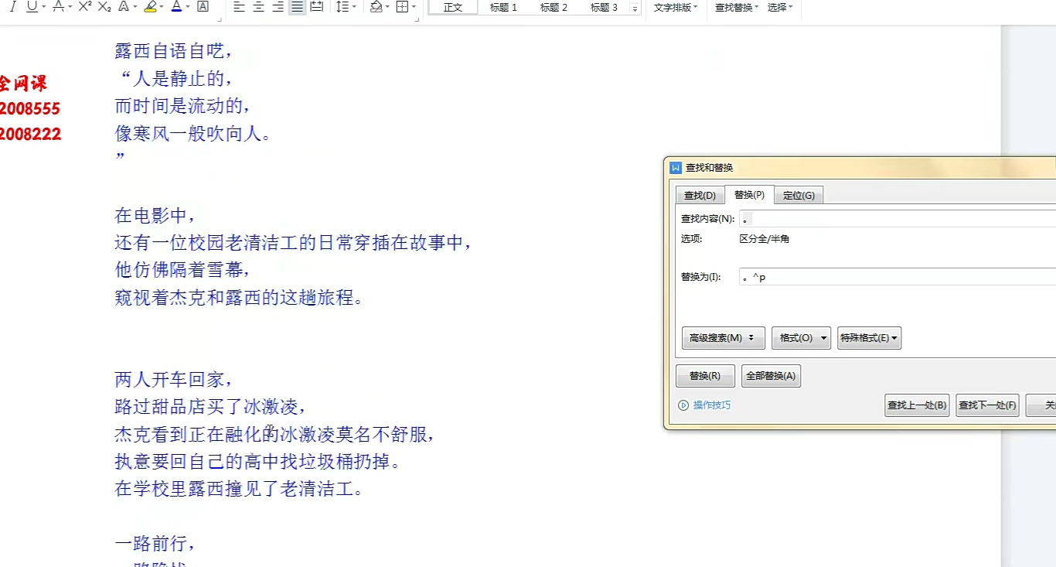The width and height of the screenshot is (1056, 567).
Task: Apply subscript formatting
Action: click(x=104, y=7)
